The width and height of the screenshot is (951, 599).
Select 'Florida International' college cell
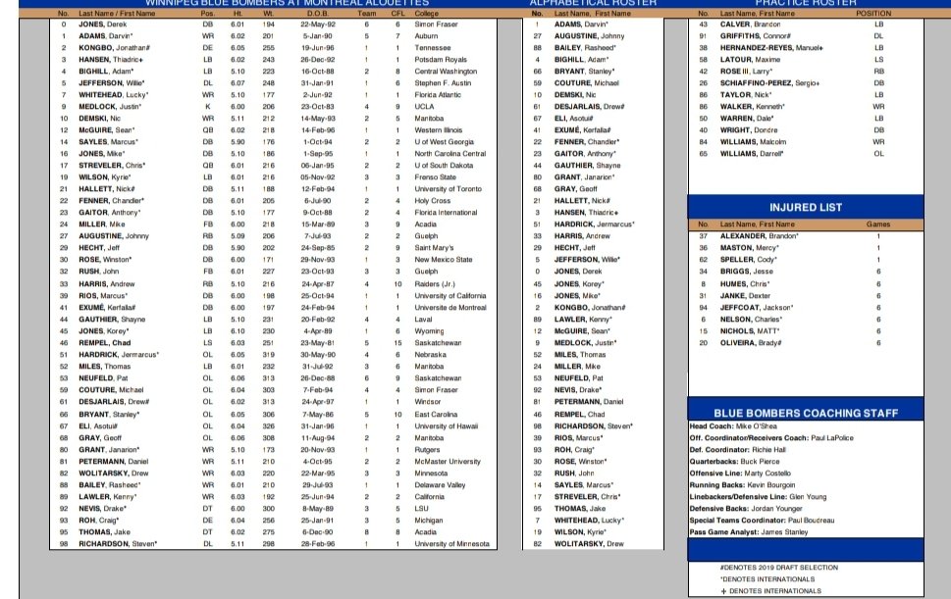446,213
